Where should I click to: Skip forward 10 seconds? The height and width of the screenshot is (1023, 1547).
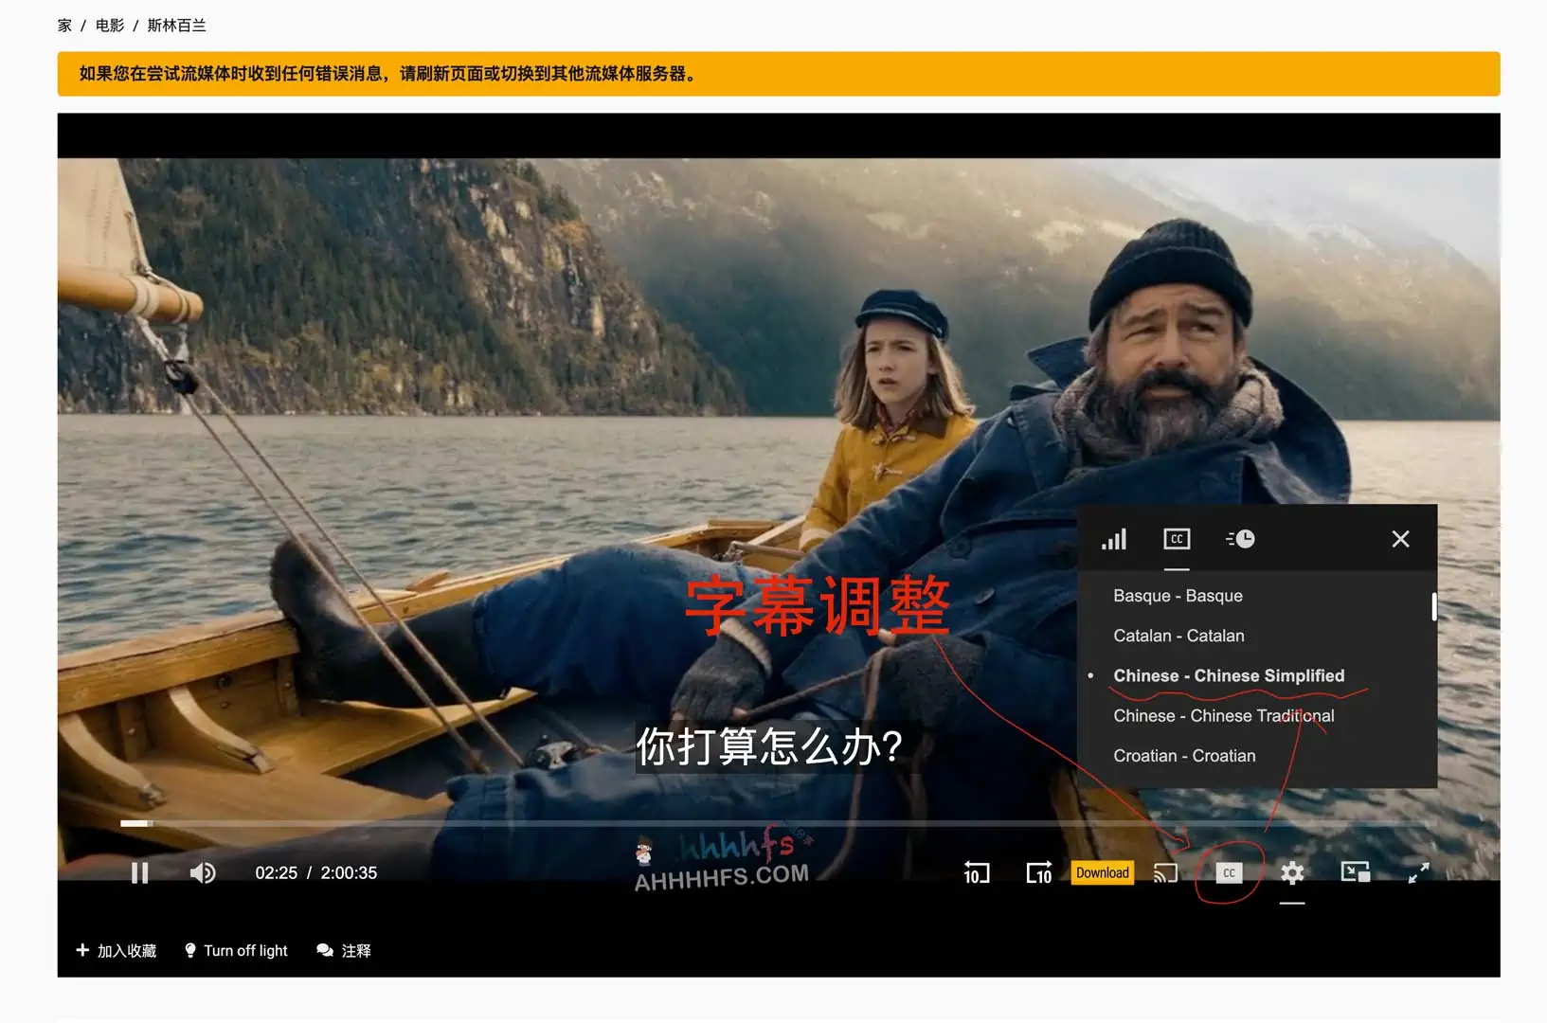coord(1039,872)
